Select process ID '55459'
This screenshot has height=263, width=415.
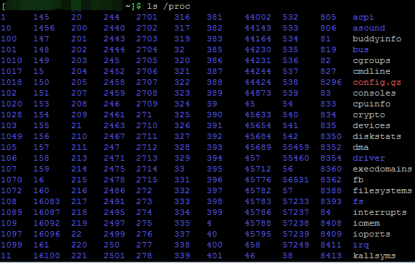click(x=296, y=147)
